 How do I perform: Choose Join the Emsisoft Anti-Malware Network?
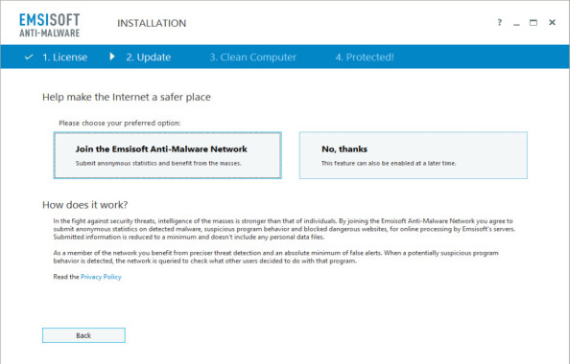[x=168, y=155]
